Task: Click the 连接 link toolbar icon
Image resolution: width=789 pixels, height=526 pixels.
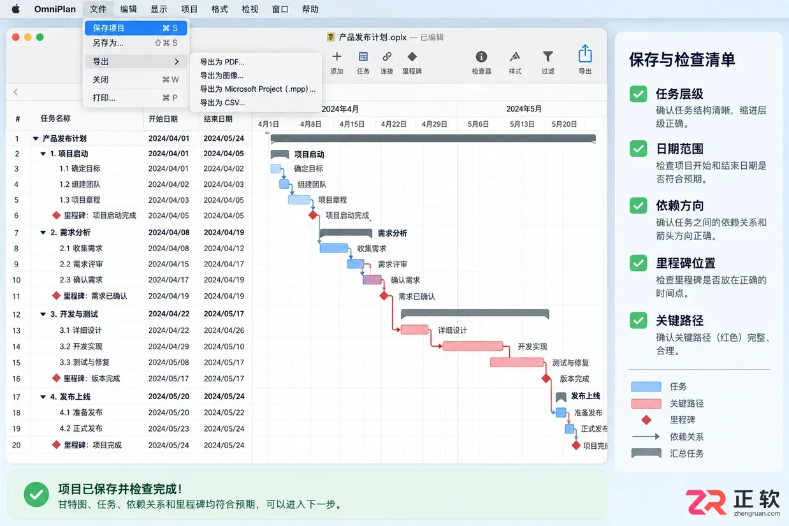Action: pos(387,57)
